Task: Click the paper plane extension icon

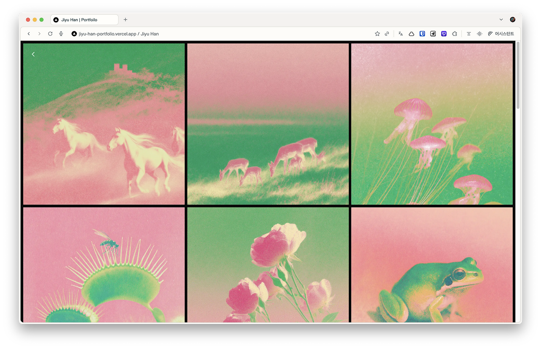Action: click(433, 33)
